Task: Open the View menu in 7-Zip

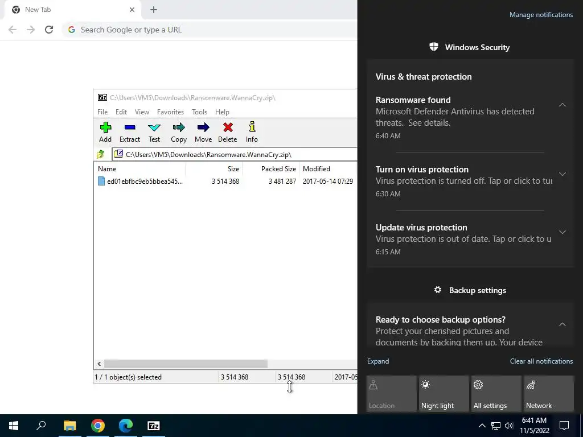Action: (x=142, y=112)
